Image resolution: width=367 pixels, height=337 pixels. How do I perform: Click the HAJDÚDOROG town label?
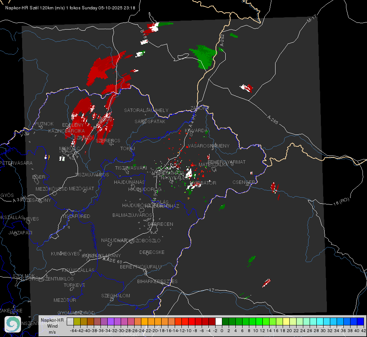[145, 189]
